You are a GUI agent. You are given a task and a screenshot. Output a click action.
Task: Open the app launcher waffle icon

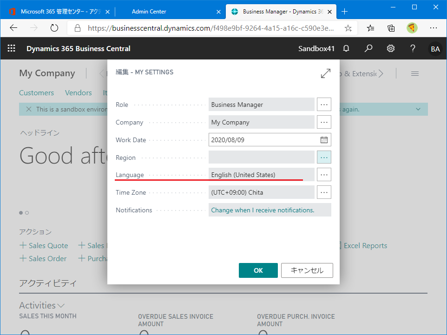pos(12,48)
